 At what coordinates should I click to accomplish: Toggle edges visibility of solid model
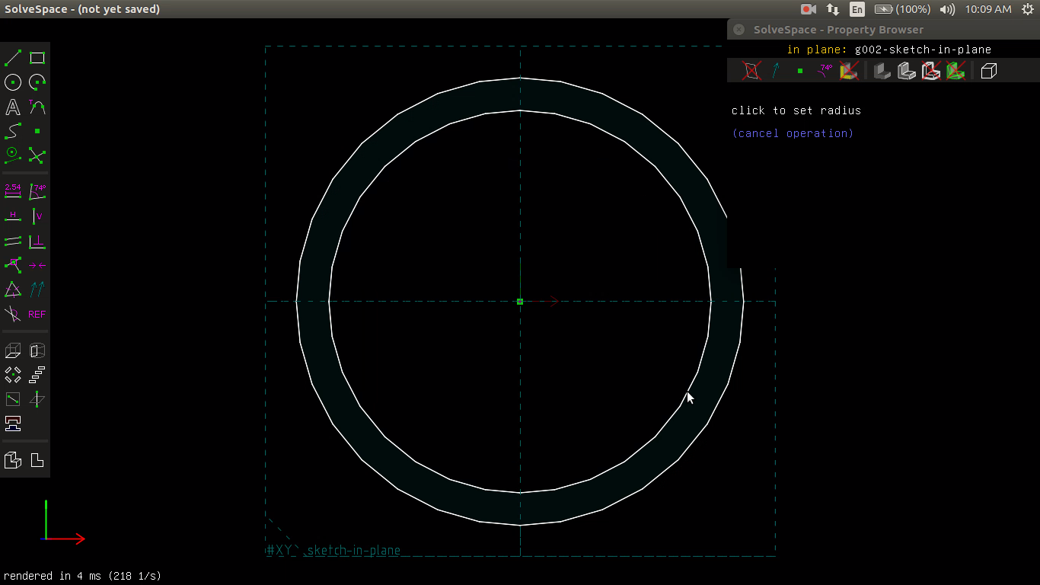coord(907,71)
